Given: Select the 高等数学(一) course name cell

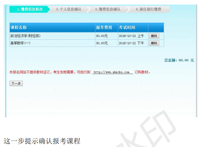Looking at the screenshot, I should click(x=52, y=43).
